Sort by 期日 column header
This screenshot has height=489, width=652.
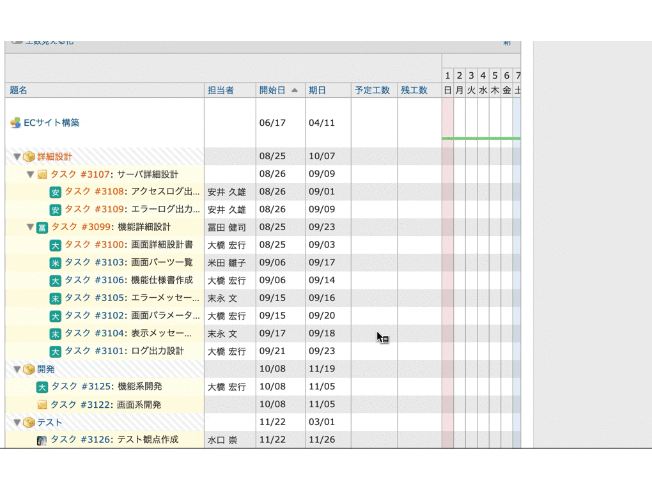pyautogui.click(x=317, y=90)
